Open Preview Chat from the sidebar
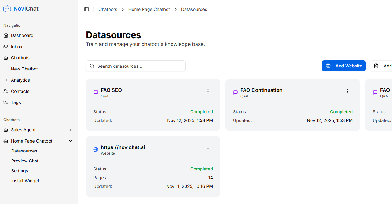This screenshot has height=204, width=392. [25, 161]
